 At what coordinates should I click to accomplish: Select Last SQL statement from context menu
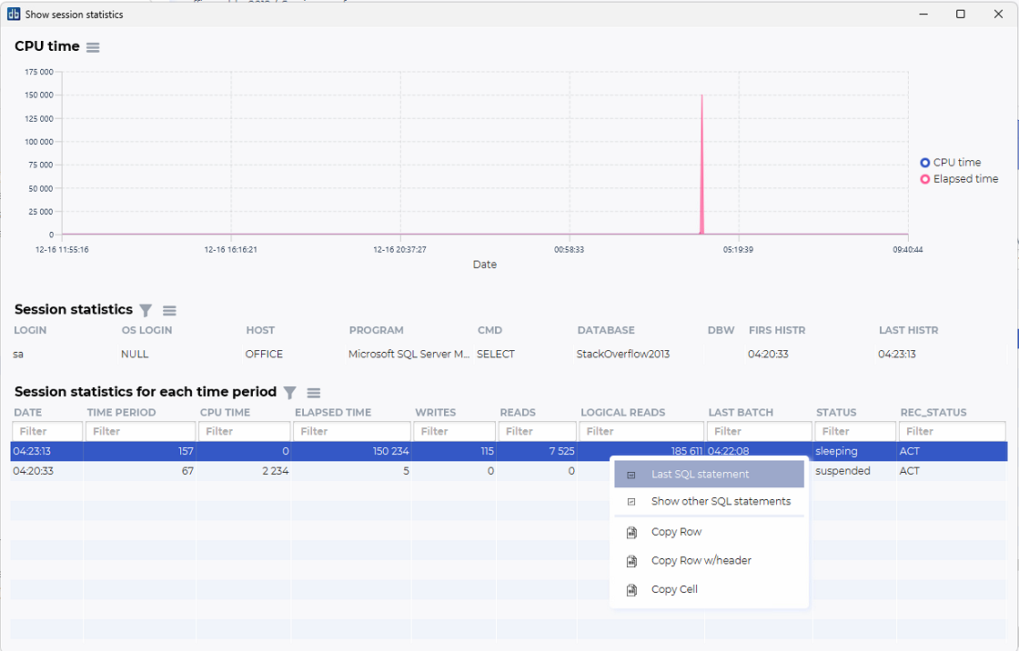pyautogui.click(x=700, y=475)
